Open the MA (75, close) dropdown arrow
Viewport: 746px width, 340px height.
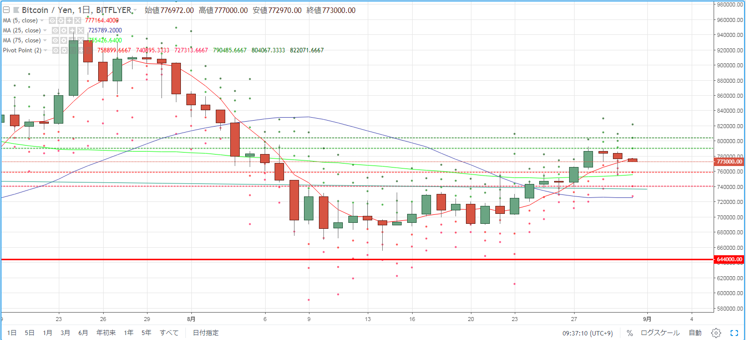[x=45, y=40]
